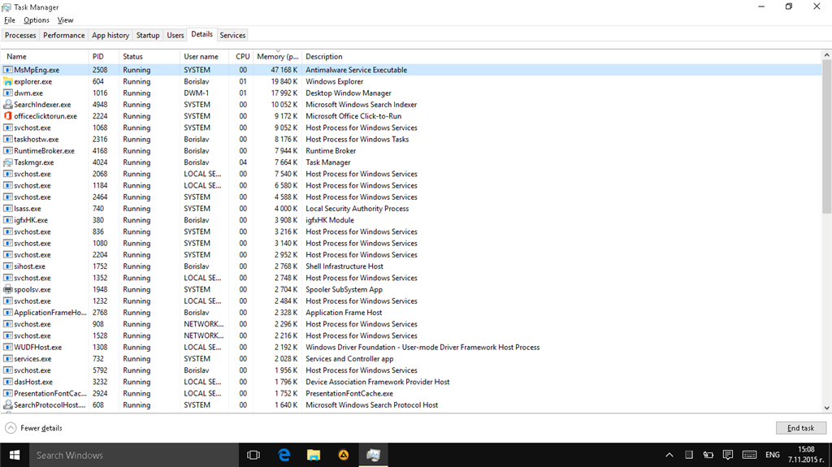Select the 'Shell Infrastructure Host' description
The height and width of the screenshot is (467, 832).
tap(344, 266)
